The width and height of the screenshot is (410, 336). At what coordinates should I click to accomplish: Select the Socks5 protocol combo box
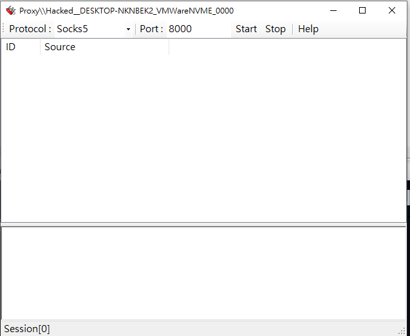(x=90, y=29)
